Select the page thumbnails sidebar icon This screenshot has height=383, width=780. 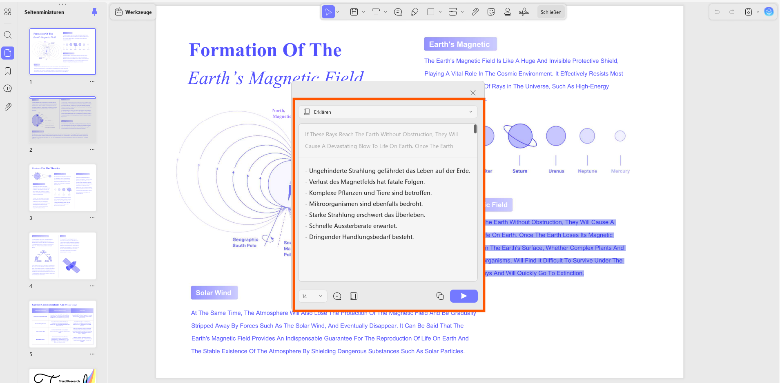point(8,53)
